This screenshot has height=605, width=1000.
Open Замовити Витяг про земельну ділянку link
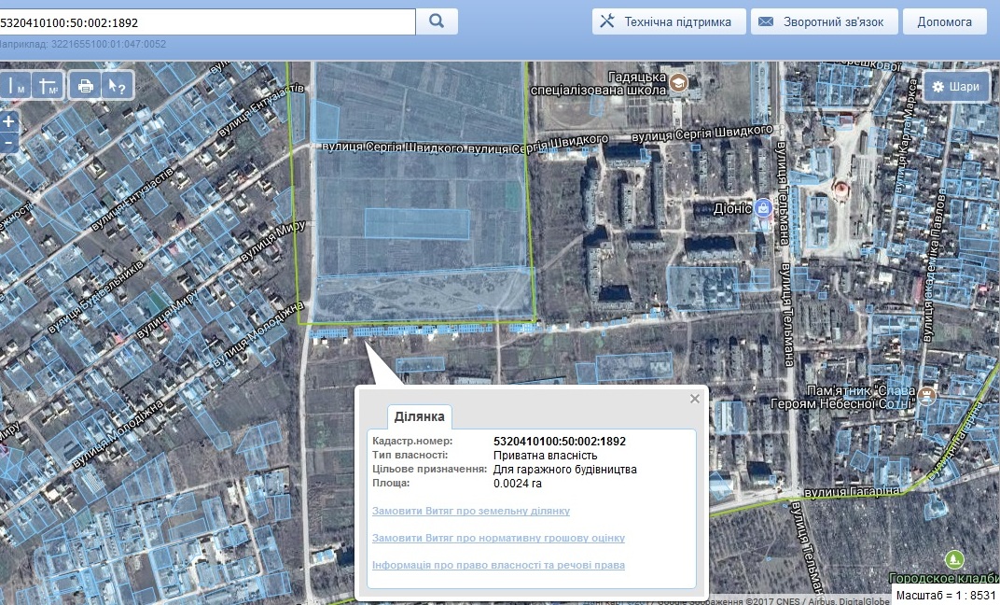tap(471, 511)
